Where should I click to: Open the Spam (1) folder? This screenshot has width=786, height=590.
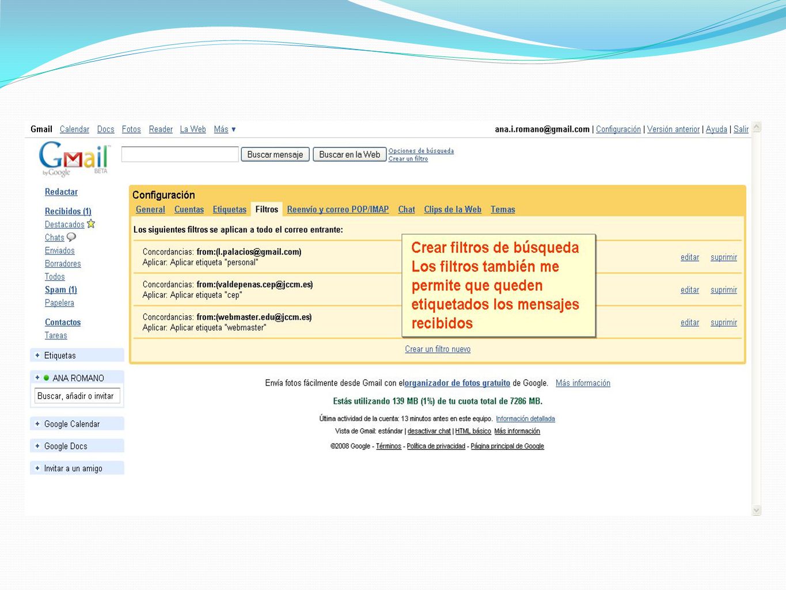click(61, 290)
